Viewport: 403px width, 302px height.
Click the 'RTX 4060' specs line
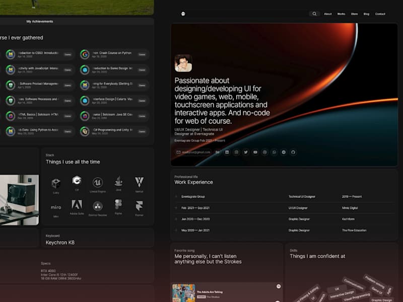tap(48, 271)
